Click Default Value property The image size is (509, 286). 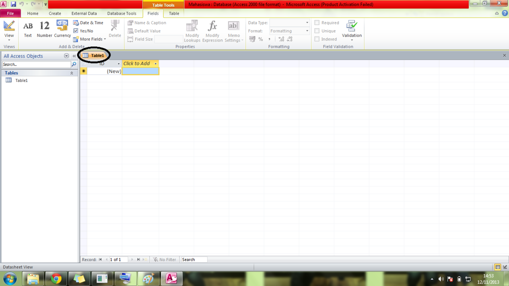pyautogui.click(x=144, y=31)
